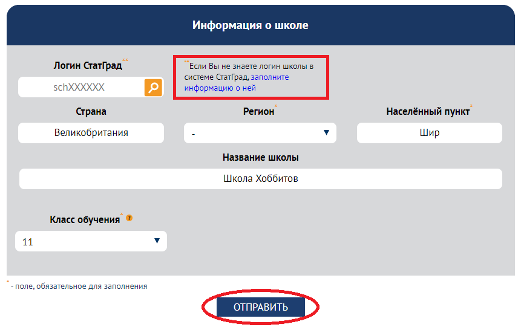
Task: Expand the Регион dropdown arrow
Action: (326, 133)
